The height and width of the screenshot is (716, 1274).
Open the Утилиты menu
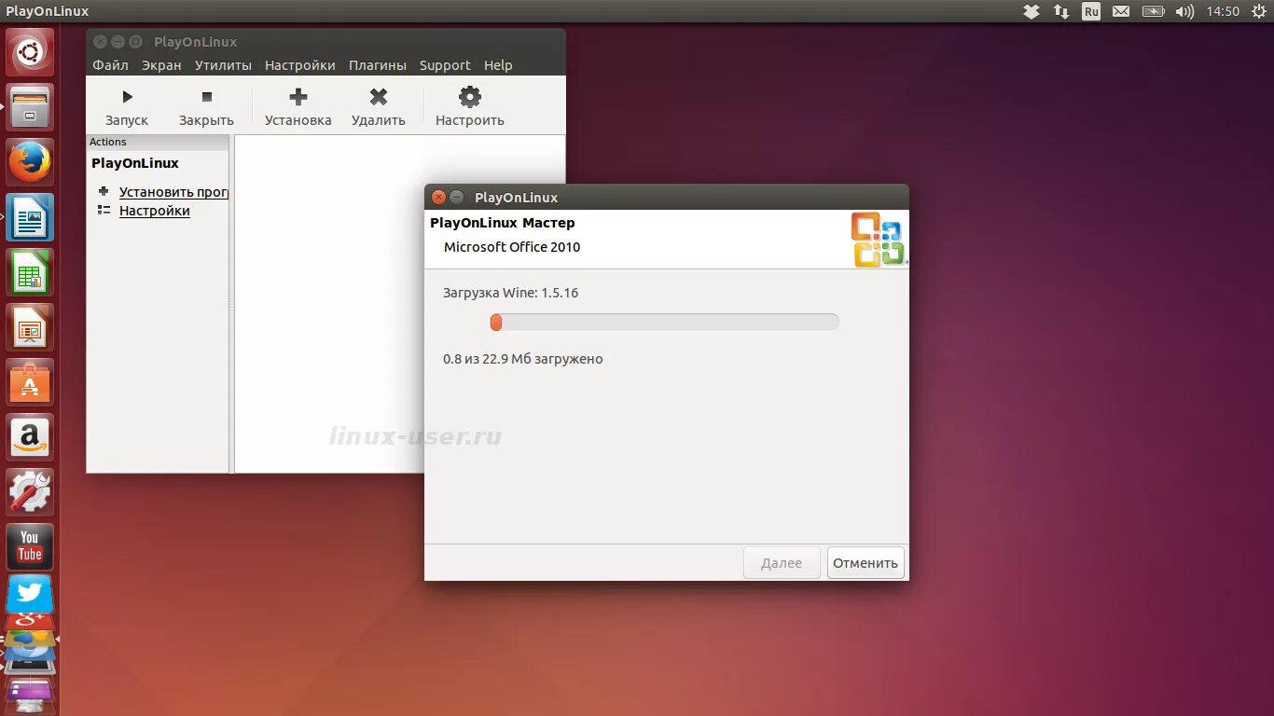[223, 65]
